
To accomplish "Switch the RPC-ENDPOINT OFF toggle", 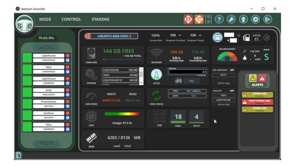I will click(232, 70).
